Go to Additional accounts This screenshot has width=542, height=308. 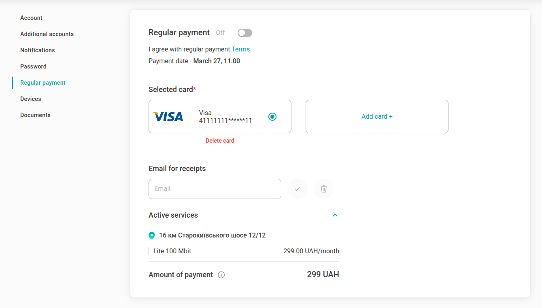click(47, 34)
